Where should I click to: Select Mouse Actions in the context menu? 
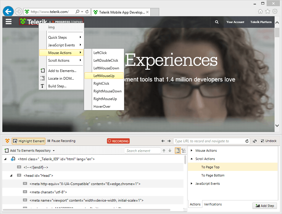coord(61,53)
